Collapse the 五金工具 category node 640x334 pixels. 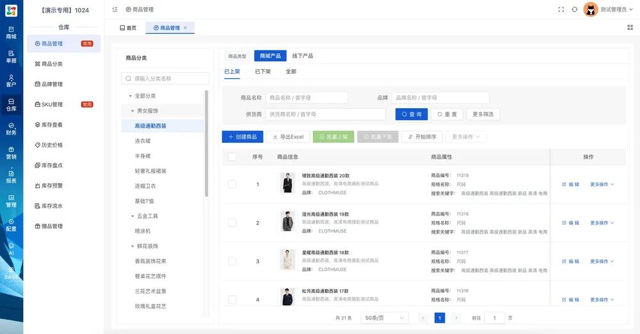[x=132, y=216]
